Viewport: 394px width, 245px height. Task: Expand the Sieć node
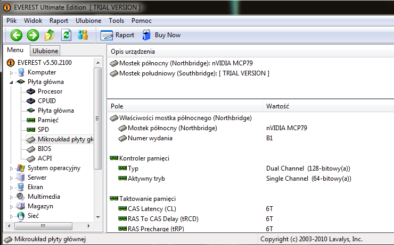(11, 216)
